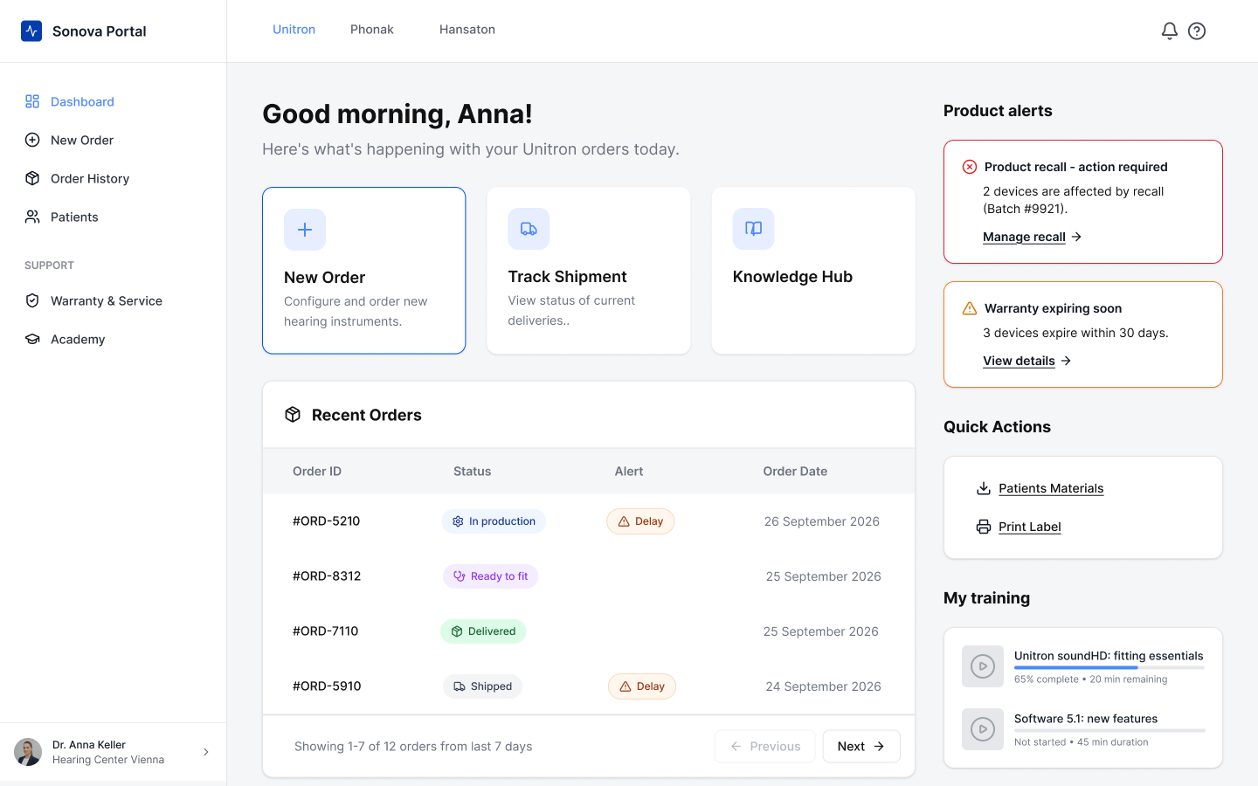Click the Ready to fit status badge
Screen dimensions: 1258x786
point(490,576)
